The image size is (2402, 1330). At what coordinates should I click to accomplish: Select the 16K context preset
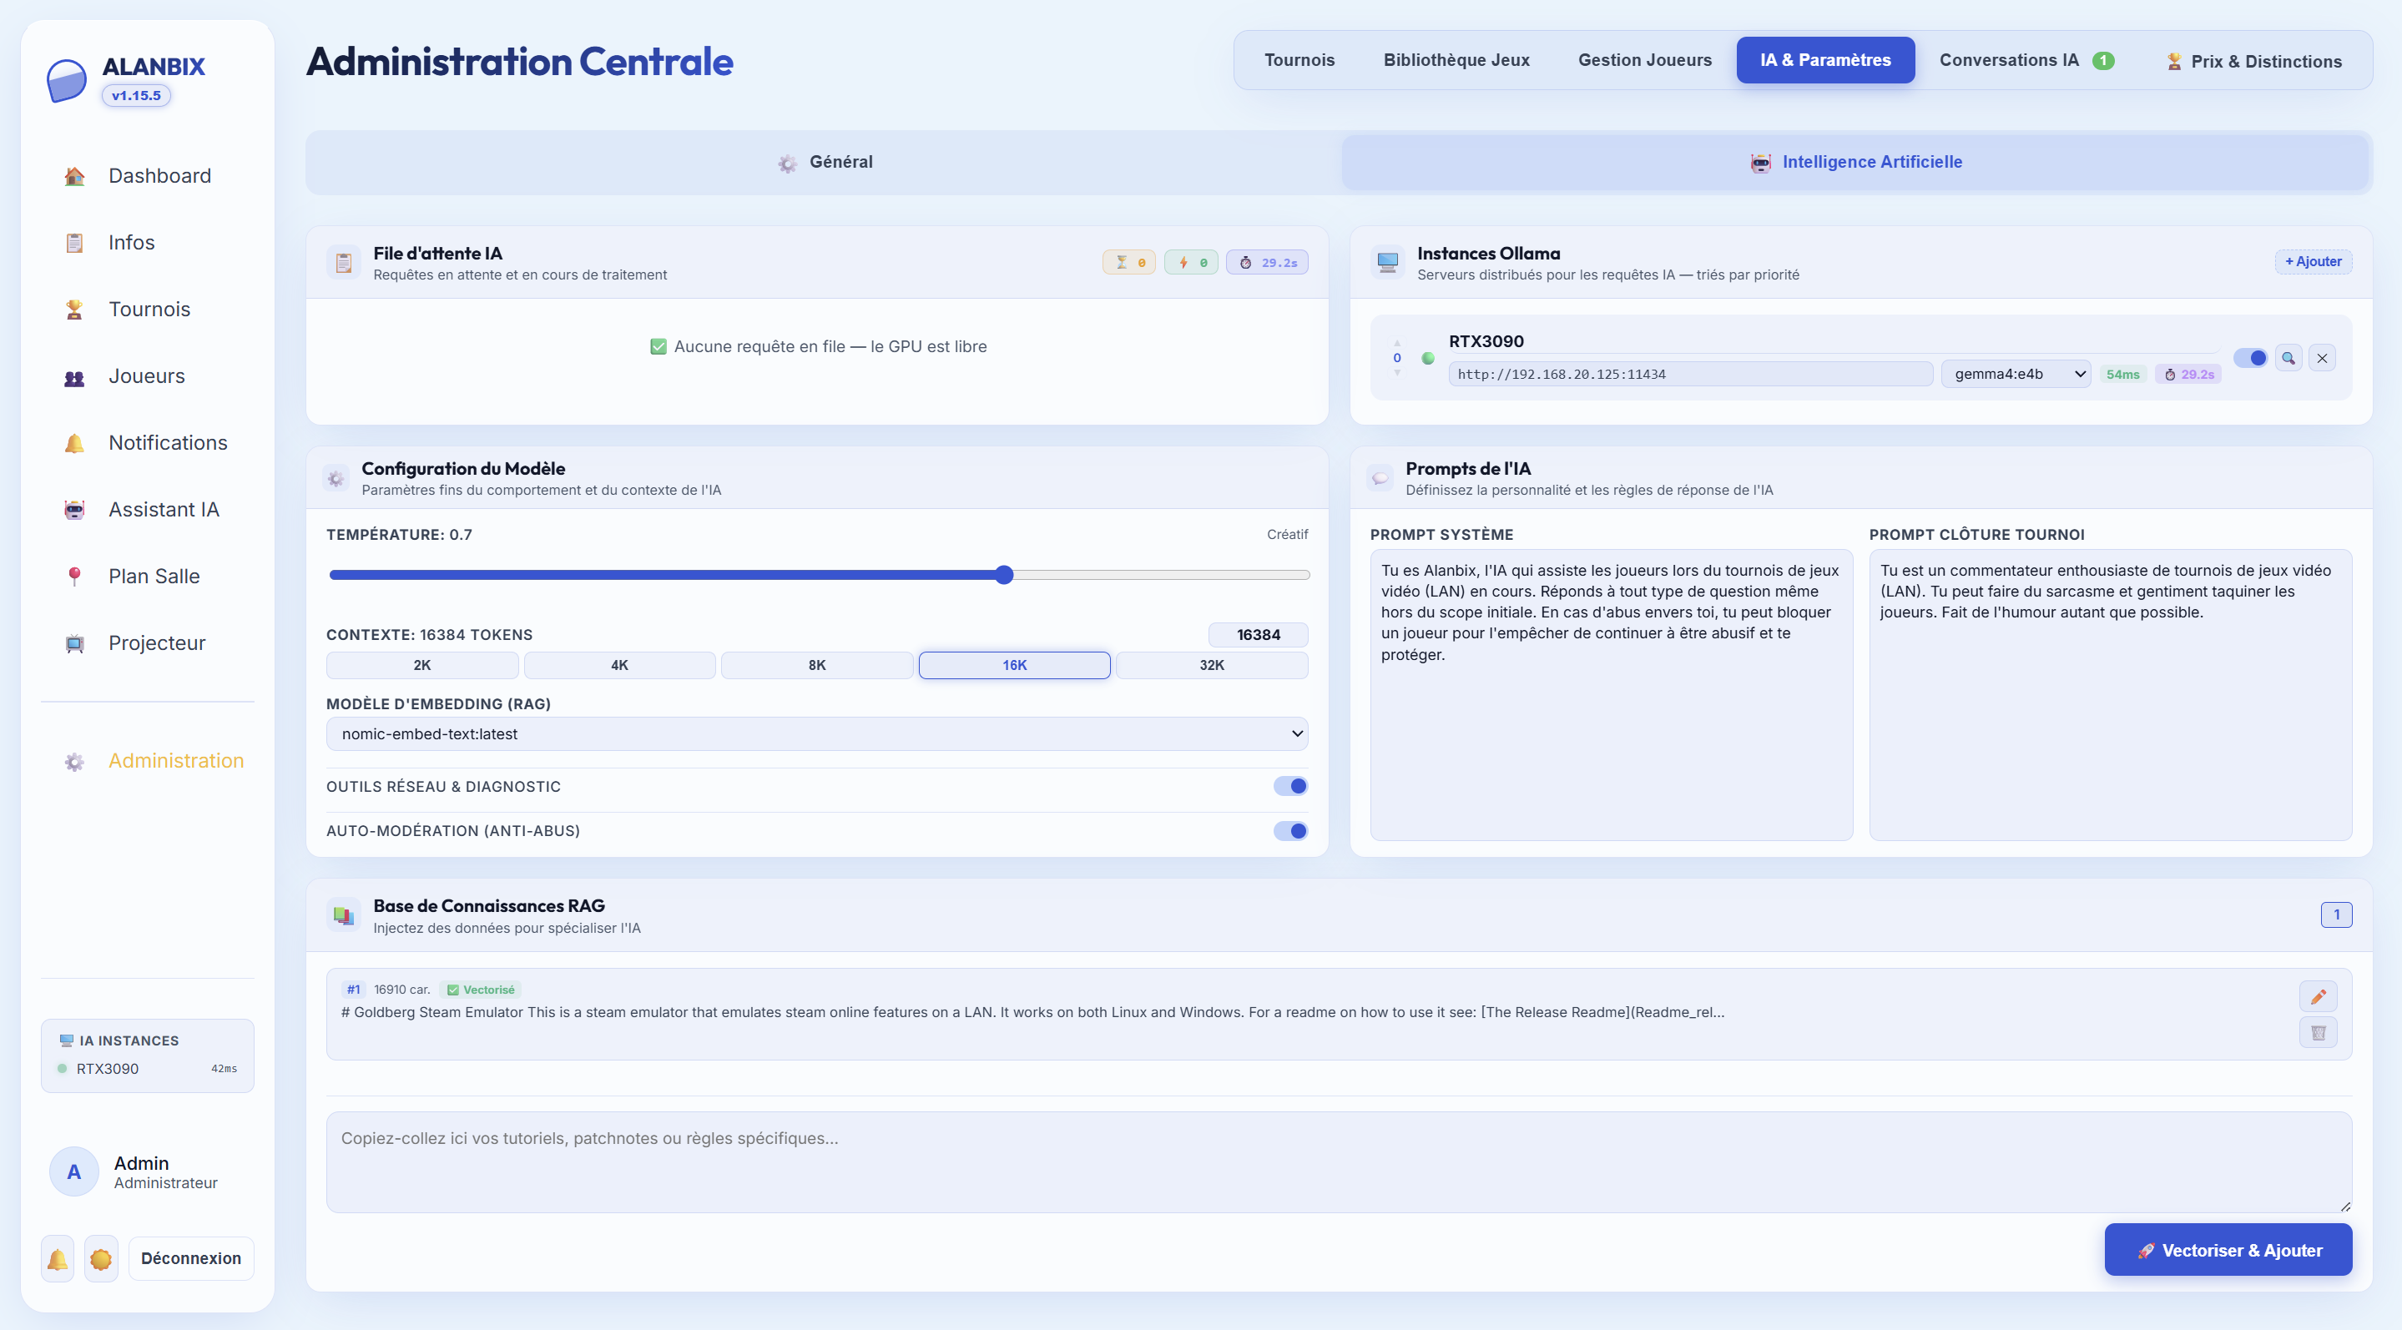(x=1015, y=666)
